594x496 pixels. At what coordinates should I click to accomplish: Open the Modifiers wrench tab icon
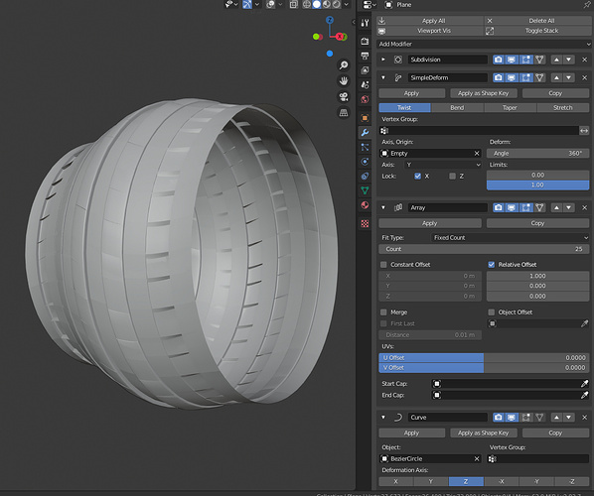coord(365,132)
